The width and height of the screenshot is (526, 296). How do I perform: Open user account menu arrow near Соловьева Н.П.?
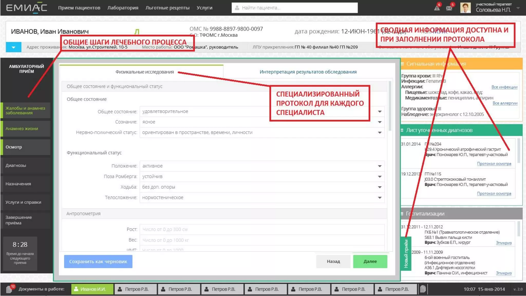coord(518,8)
